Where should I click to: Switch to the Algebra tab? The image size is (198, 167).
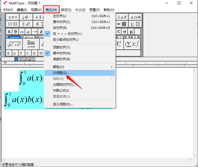point(14,37)
